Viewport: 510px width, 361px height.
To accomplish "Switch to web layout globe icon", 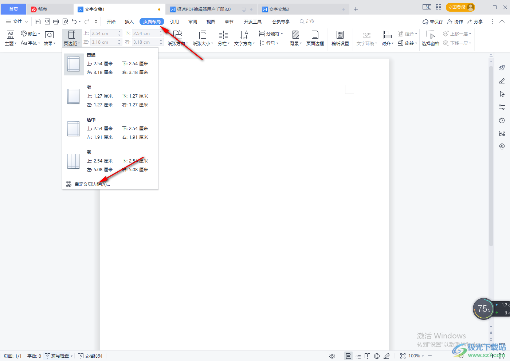I will click(x=377, y=356).
